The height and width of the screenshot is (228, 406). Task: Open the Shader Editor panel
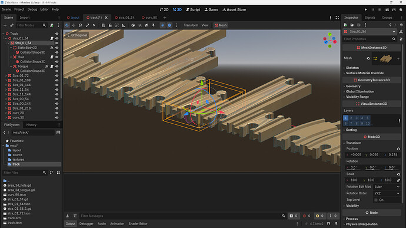coord(138,224)
